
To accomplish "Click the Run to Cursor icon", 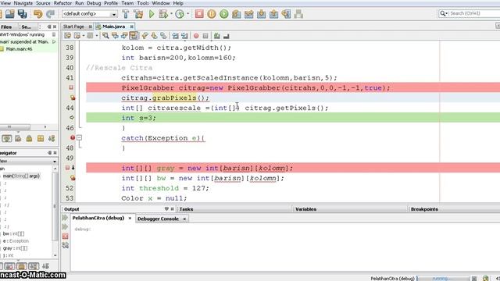I will point(286,14).
